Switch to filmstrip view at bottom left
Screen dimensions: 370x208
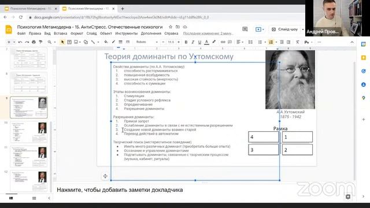click(x=11, y=198)
